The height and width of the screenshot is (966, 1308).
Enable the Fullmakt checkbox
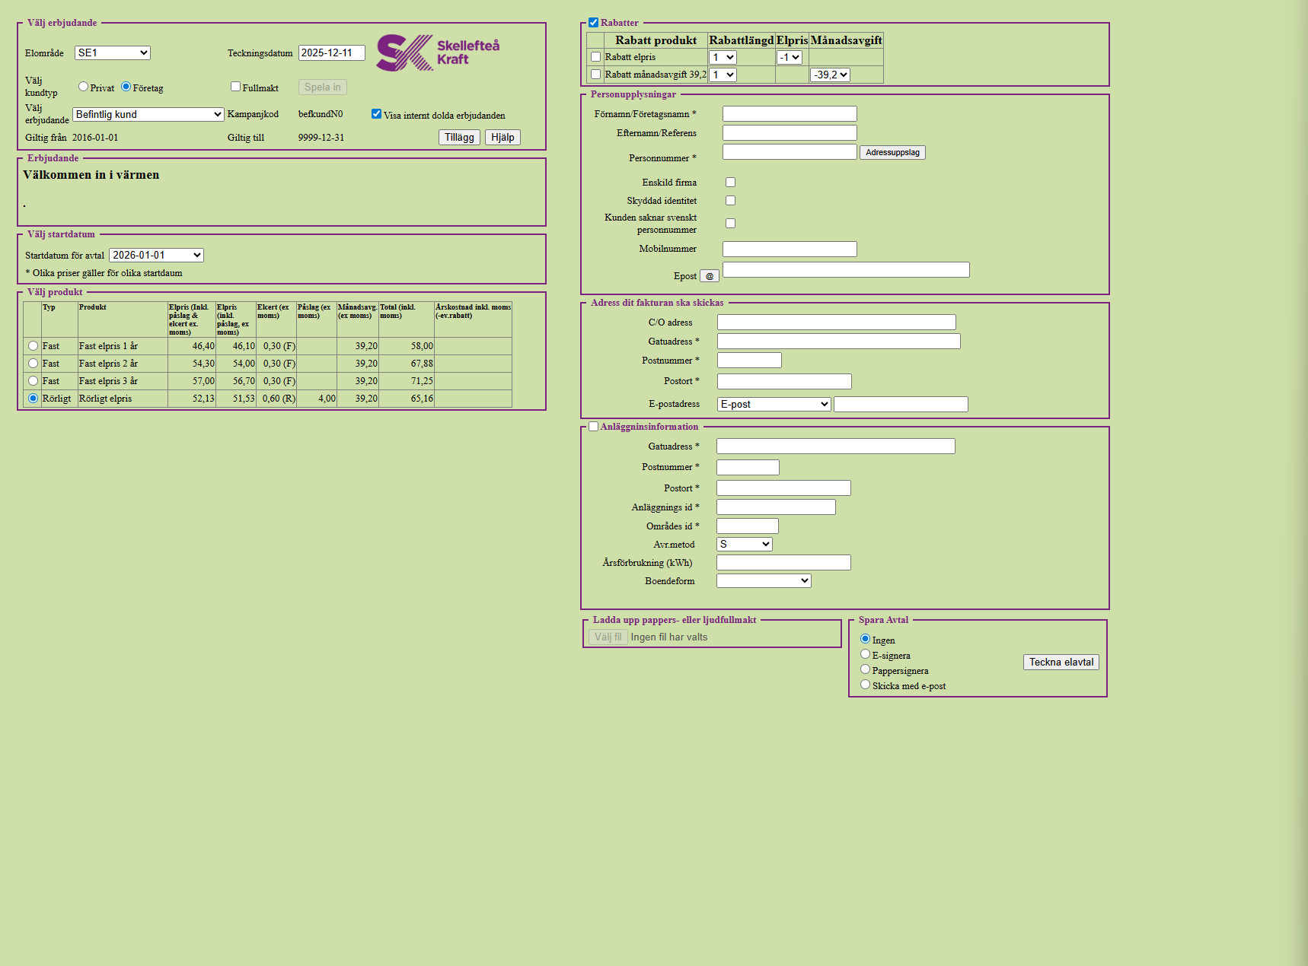click(x=236, y=87)
